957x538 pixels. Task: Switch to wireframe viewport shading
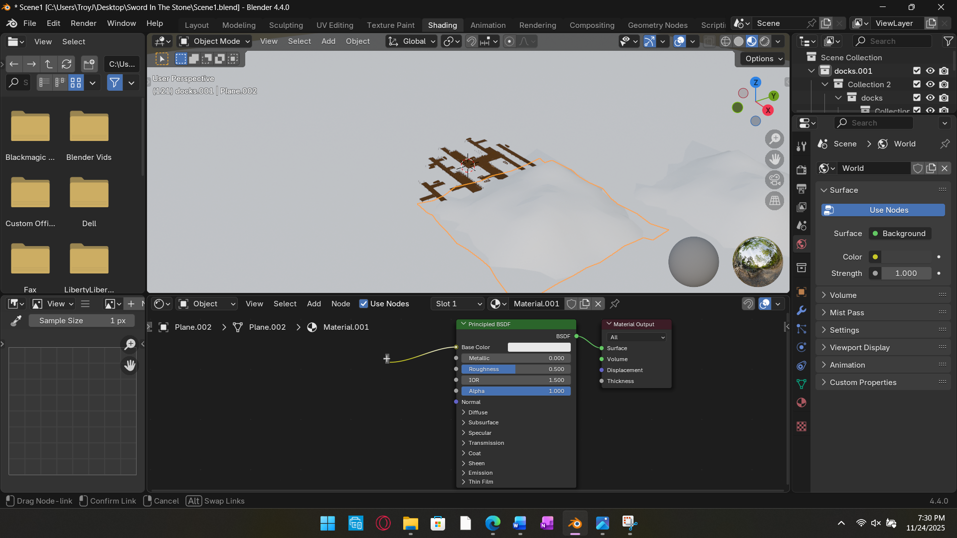(726, 41)
